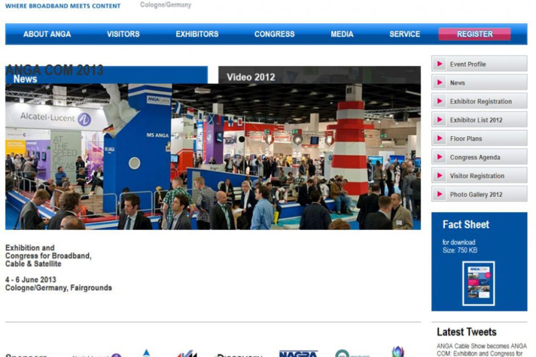Click the arrow icon beside Exhibitor Registration

tap(440, 101)
